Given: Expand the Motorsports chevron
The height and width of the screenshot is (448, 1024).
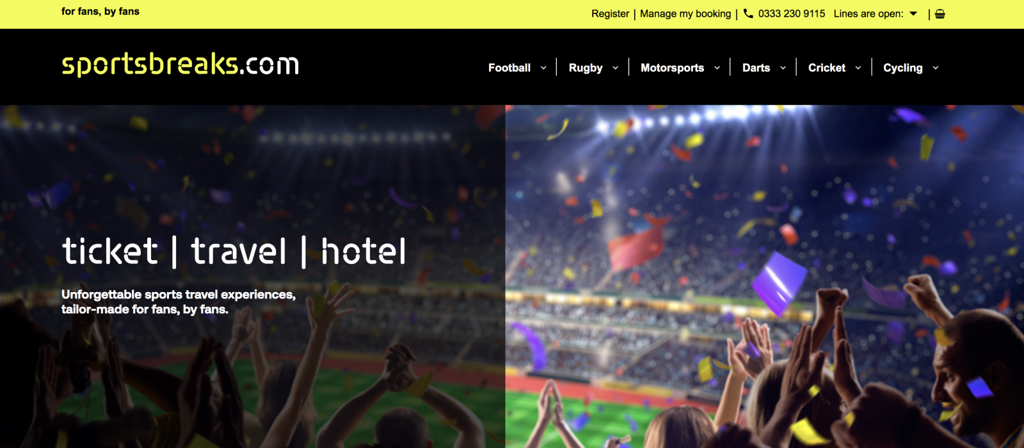Looking at the screenshot, I should coord(717,68).
